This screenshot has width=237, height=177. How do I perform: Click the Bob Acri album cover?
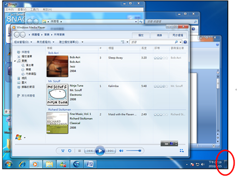57,66
